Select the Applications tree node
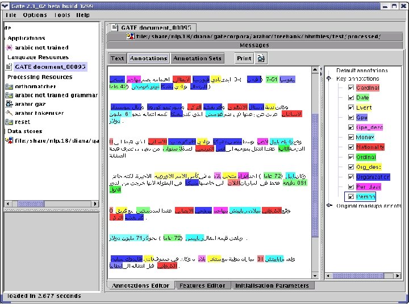Screen dimensions: 409x307 [26, 38]
